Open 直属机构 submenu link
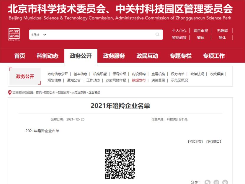Viewport: 245px width, 184px height. click(x=158, y=74)
